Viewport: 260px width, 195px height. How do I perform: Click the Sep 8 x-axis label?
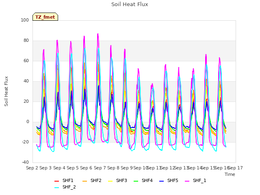tap(113, 168)
